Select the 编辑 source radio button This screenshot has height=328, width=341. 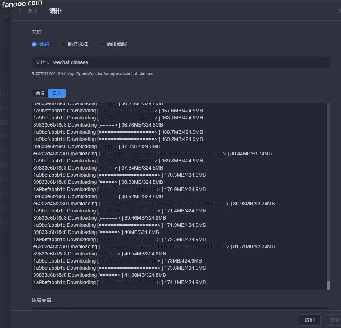point(34,44)
